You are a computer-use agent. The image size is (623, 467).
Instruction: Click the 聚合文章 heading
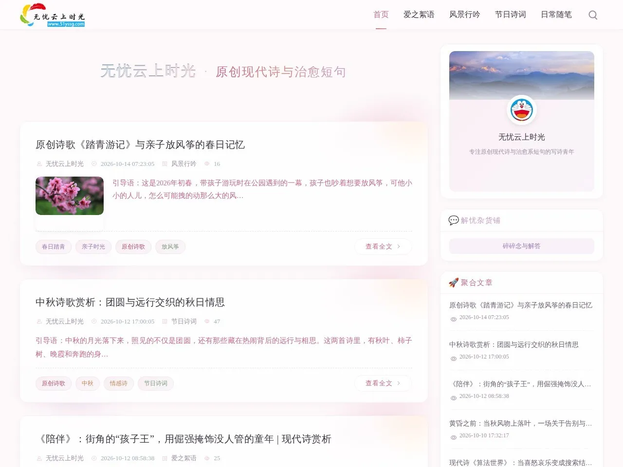click(x=476, y=283)
